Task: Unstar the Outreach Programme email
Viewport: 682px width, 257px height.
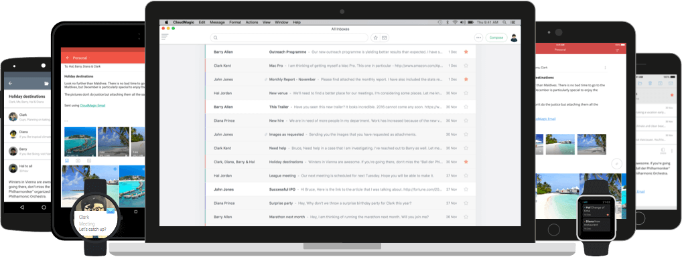Action: tap(466, 52)
